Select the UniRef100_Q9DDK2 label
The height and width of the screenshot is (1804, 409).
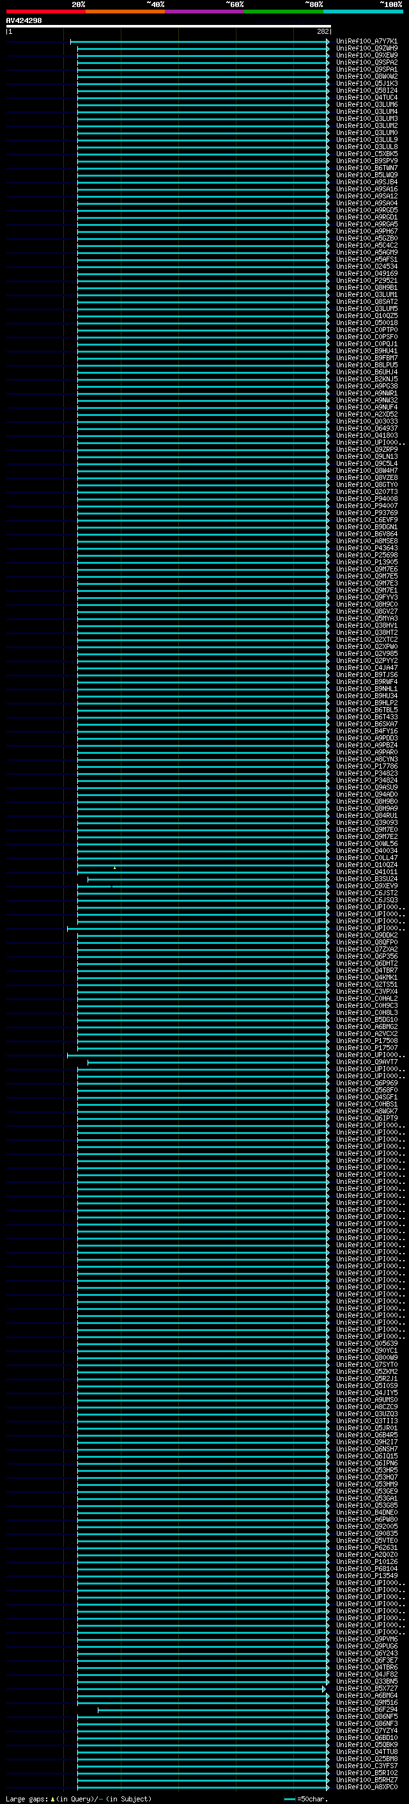tap(366, 935)
